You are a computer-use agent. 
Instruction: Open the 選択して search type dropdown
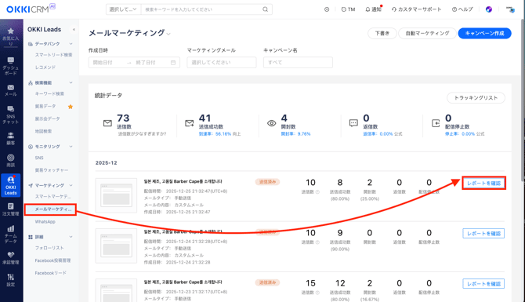(123, 9)
